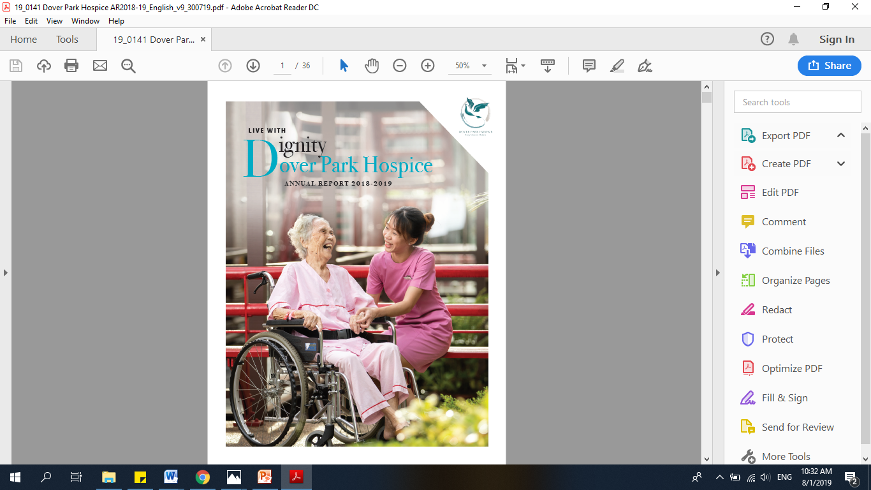Zoom in with plus icon
Screen dimensions: 871x490
click(x=428, y=66)
